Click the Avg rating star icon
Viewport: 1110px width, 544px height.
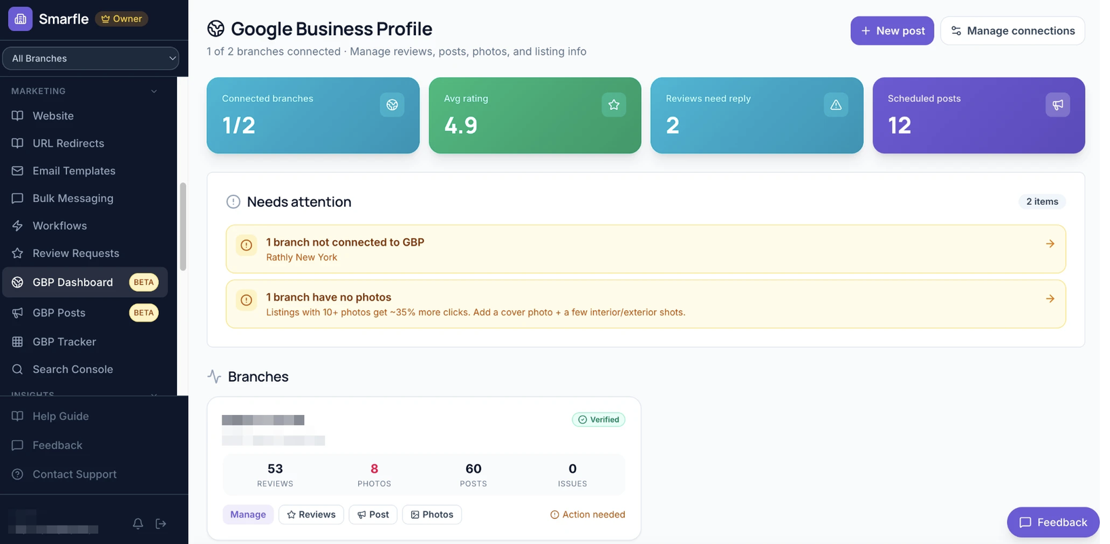click(x=614, y=104)
